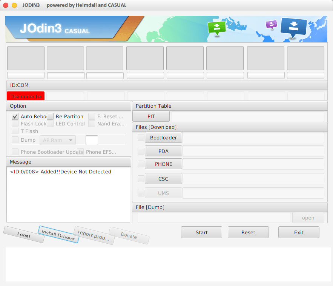The width and height of the screenshot is (333, 286).
Task: Click the purple upload icon in banner
Action: click(272, 25)
